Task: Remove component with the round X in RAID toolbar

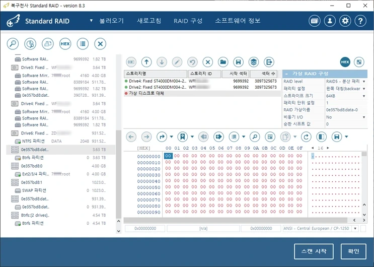Action: pyautogui.click(x=208, y=62)
